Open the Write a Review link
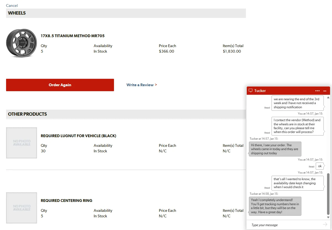Image resolution: width=332 pixels, height=230 pixels. [x=142, y=85]
